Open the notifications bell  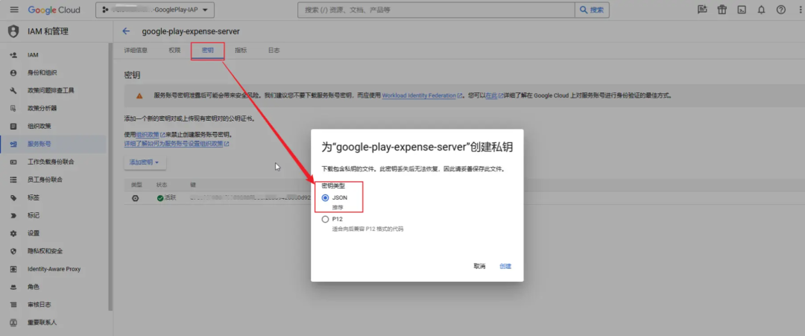(x=761, y=10)
